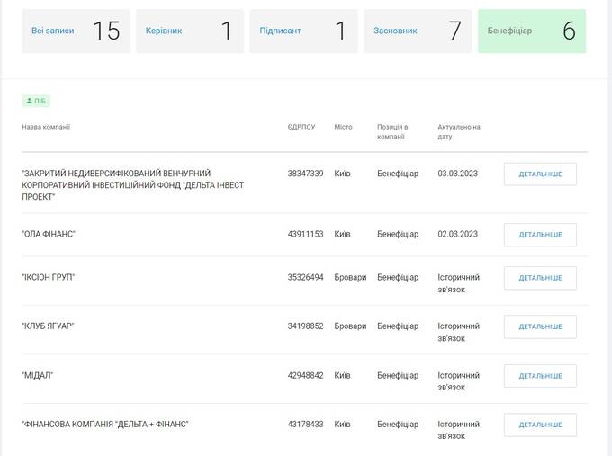The height and width of the screenshot is (456, 612).
Task: Click the КЛУБ ЯГУАР company name
Action: click(48, 326)
